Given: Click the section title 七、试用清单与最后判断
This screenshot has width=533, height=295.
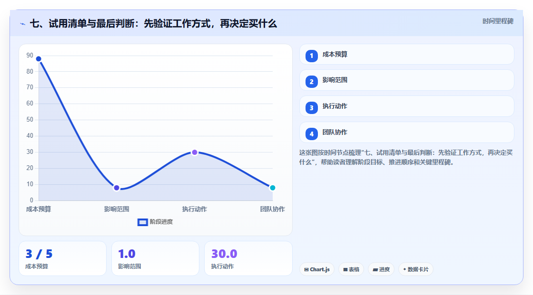Looking at the screenshot, I should 153,24.
